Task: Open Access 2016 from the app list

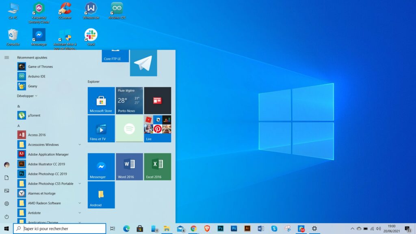Action: coord(49,135)
